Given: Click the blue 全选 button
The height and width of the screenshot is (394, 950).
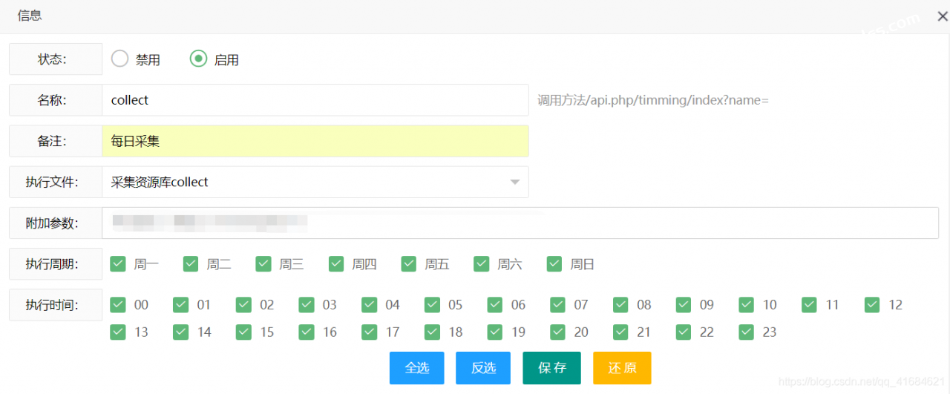Looking at the screenshot, I should [x=416, y=368].
